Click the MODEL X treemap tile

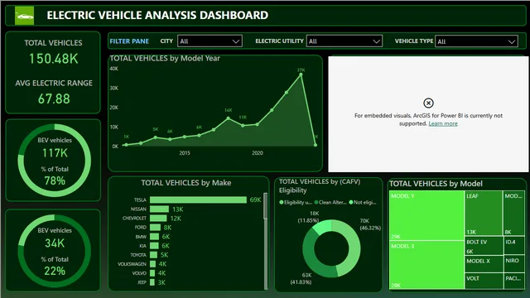tap(484, 264)
